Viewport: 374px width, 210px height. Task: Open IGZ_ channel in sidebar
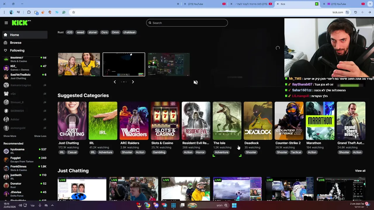[25, 68]
